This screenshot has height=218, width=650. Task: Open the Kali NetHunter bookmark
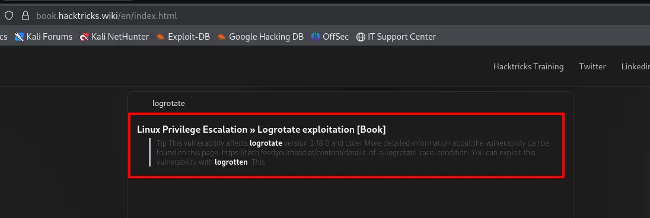click(x=114, y=37)
